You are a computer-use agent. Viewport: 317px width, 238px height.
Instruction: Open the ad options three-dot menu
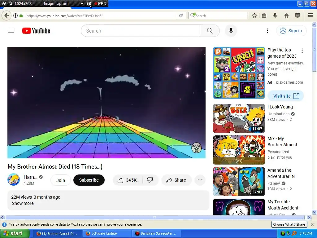point(302,51)
